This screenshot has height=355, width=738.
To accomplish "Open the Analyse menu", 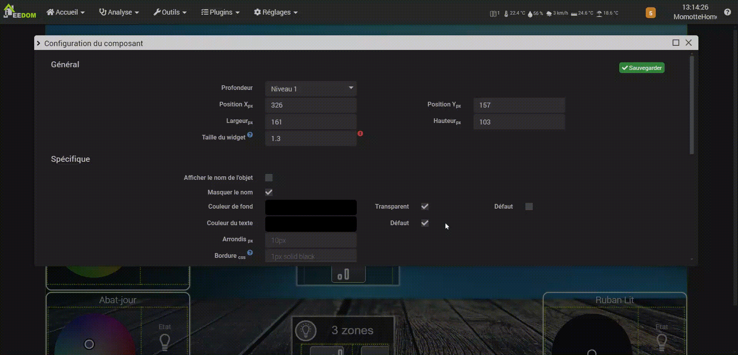I will [119, 12].
